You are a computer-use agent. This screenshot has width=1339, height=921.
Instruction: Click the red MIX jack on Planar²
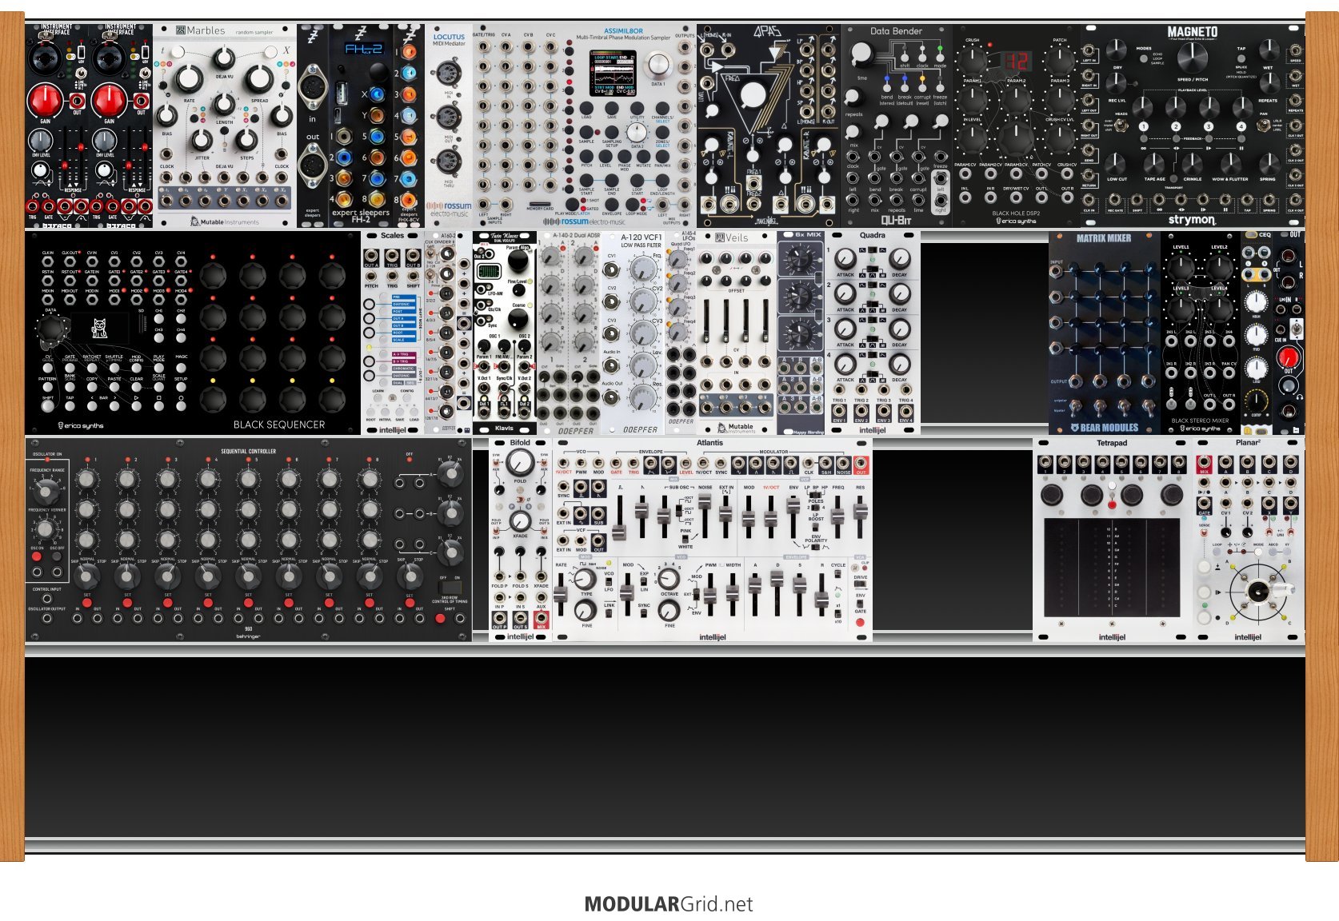(1204, 463)
